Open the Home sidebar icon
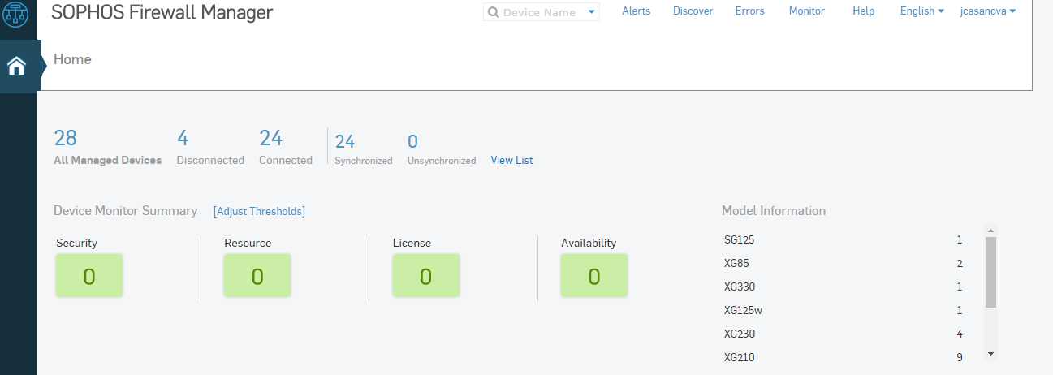 pos(17,67)
